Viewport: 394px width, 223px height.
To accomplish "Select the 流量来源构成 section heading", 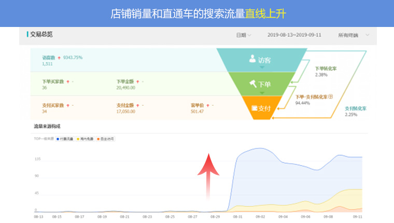I will (47, 126).
